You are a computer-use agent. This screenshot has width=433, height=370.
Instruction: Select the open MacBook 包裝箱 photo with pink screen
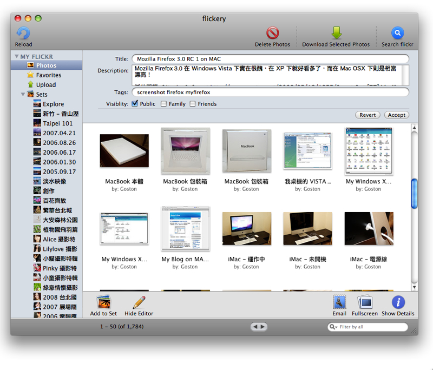185,151
